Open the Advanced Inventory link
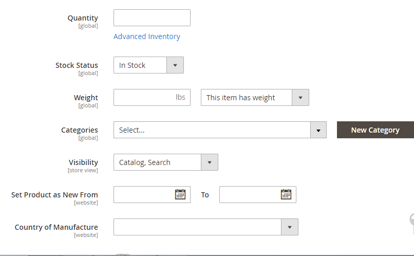The height and width of the screenshot is (256, 414). [147, 36]
